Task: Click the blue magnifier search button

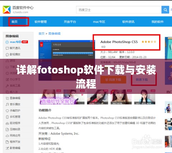Action: [165, 10]
